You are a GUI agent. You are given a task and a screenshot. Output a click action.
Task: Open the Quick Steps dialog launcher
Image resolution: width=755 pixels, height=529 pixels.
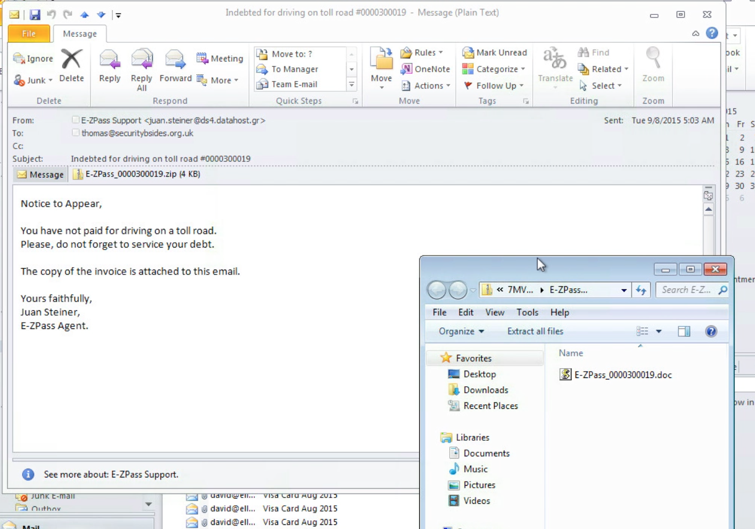tap(355, 102)
